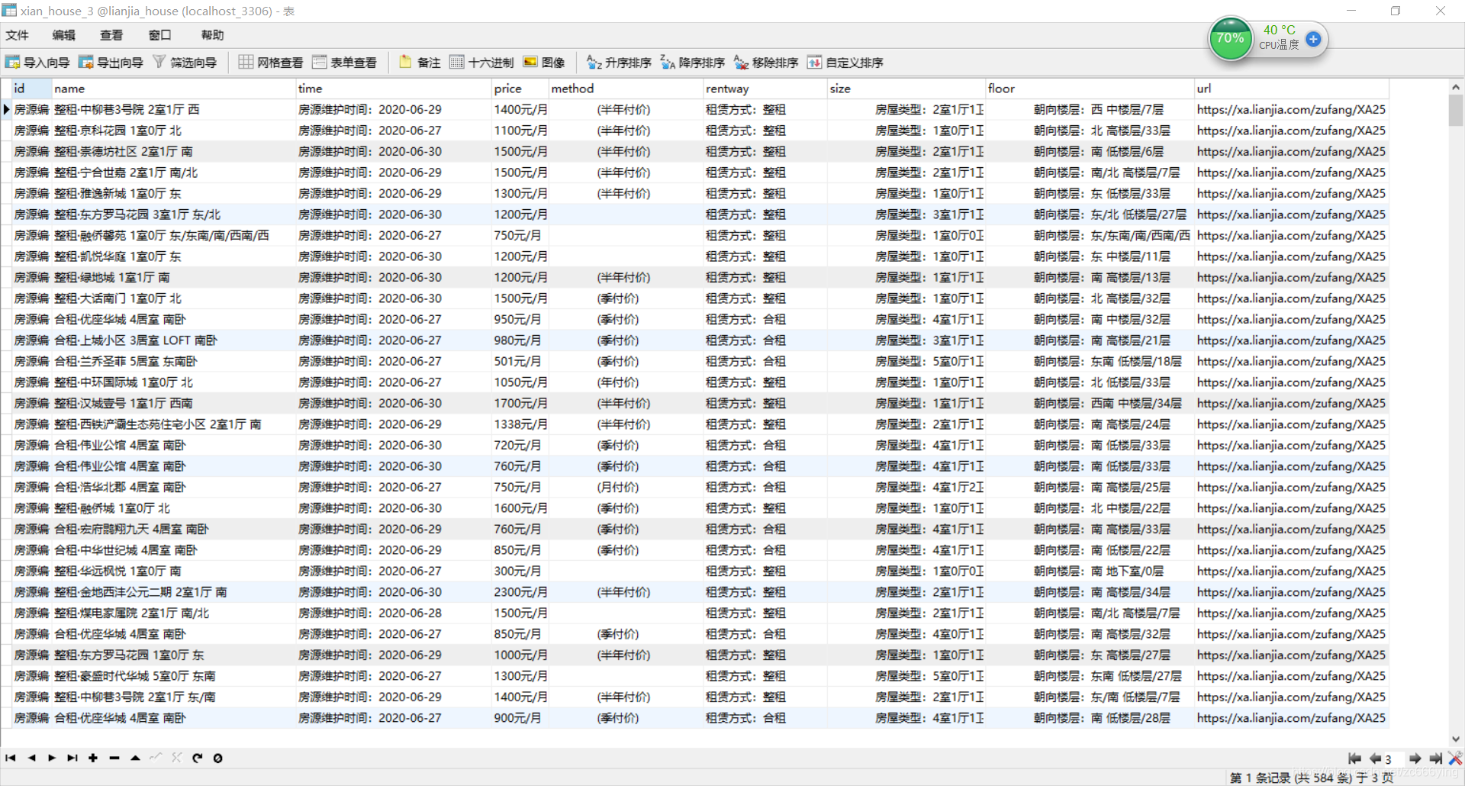The height and width of the screenshot is (786, 1465).
Task: Go to previous record with left triangle
Action: 31,758
